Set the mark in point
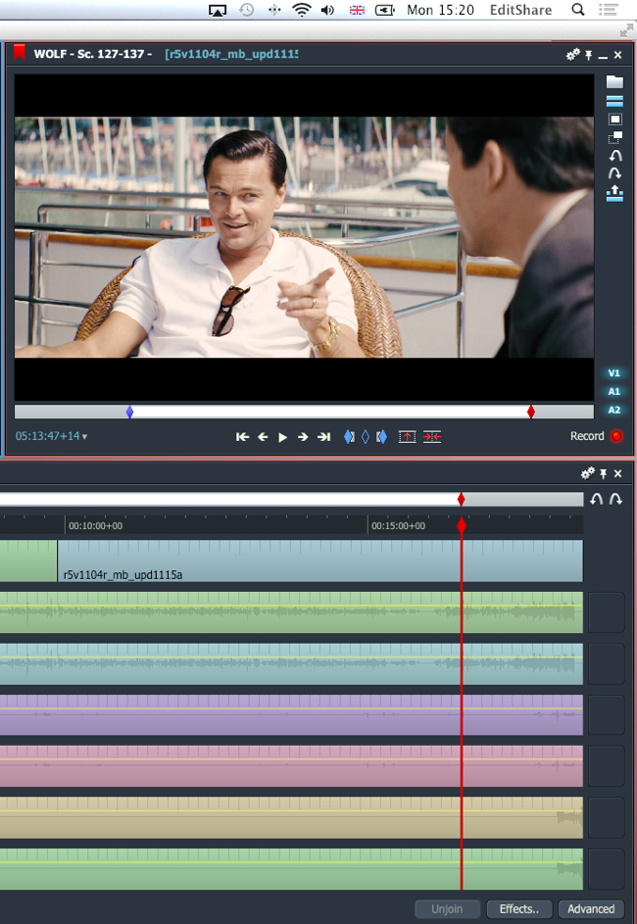 click(x=349, y=437)
